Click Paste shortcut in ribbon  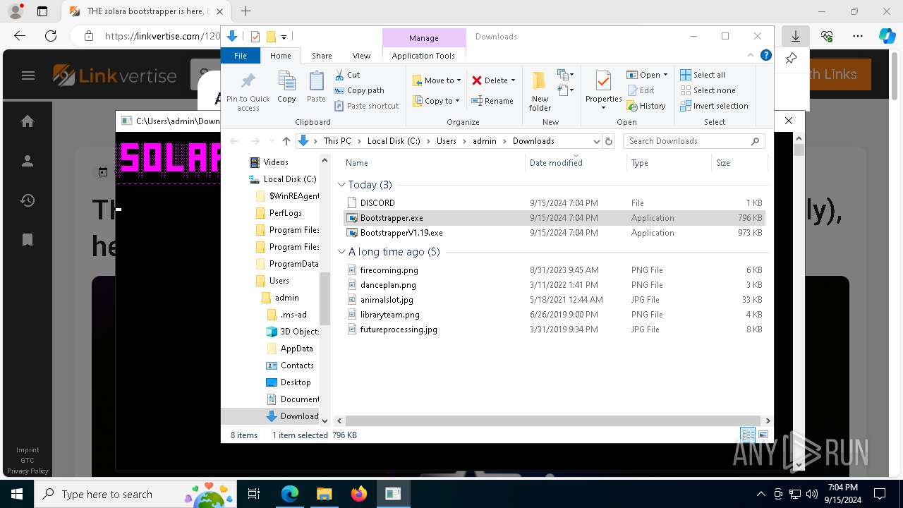(x=367, y=106)
